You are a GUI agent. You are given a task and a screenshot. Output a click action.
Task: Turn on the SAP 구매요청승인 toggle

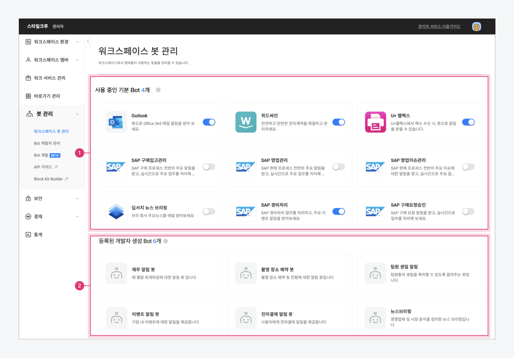coord(468,212)
